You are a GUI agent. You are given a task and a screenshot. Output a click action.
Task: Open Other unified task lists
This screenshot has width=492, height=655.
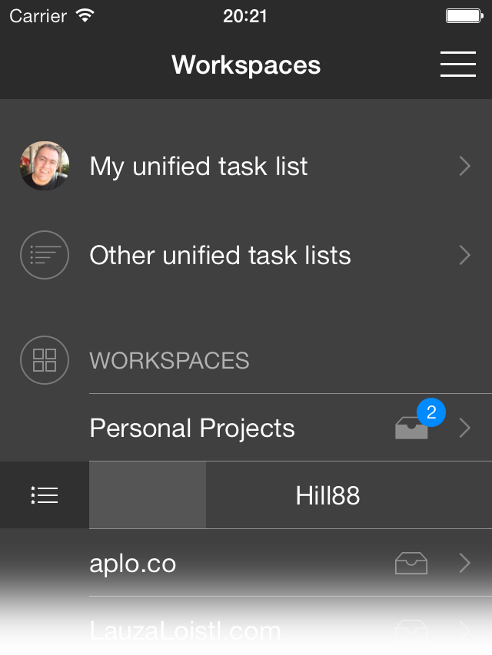point(220,255)
